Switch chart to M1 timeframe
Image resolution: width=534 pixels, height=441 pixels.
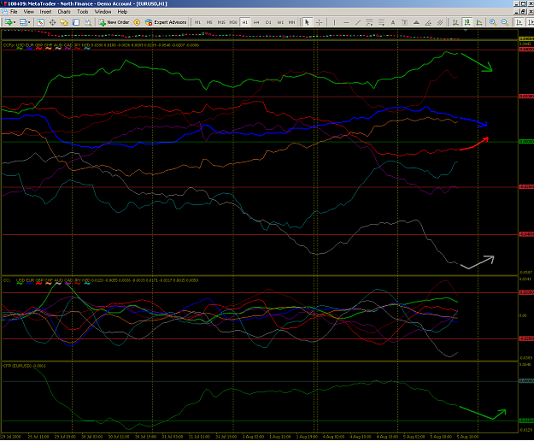(197, 22)
